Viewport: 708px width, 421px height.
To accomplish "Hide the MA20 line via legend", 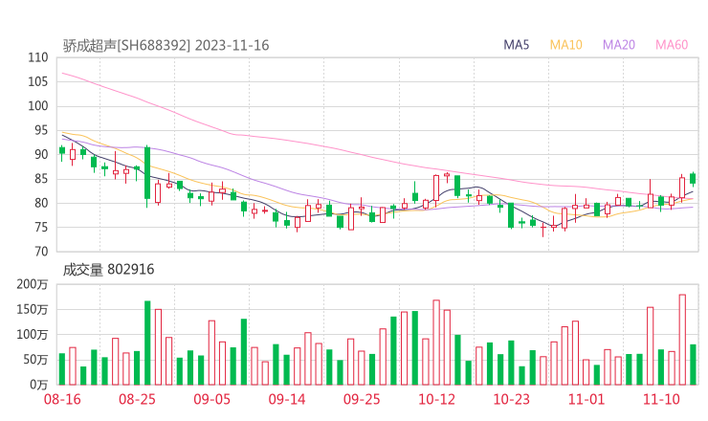I will pos(618,45).
